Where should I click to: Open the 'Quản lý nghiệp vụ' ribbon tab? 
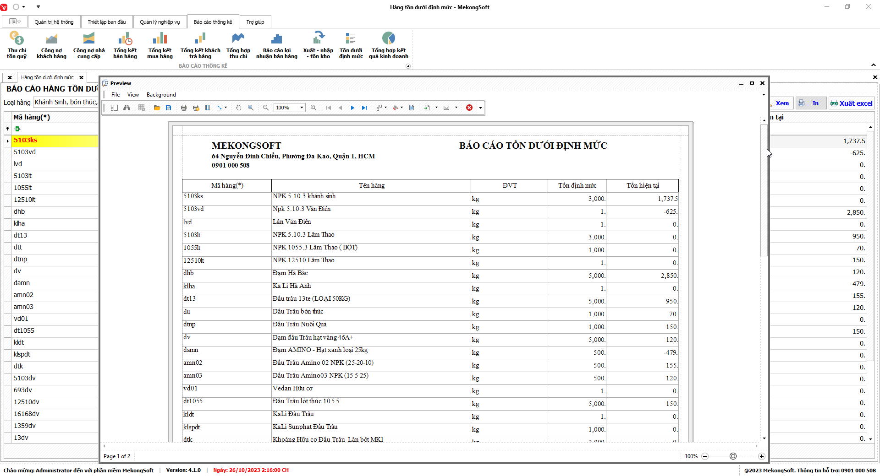tap(159, 22)
